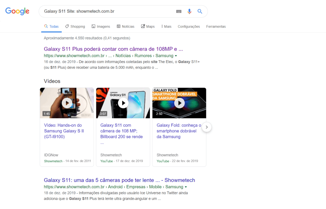
Task: Click the Google logo
Action: coord(17,11)
